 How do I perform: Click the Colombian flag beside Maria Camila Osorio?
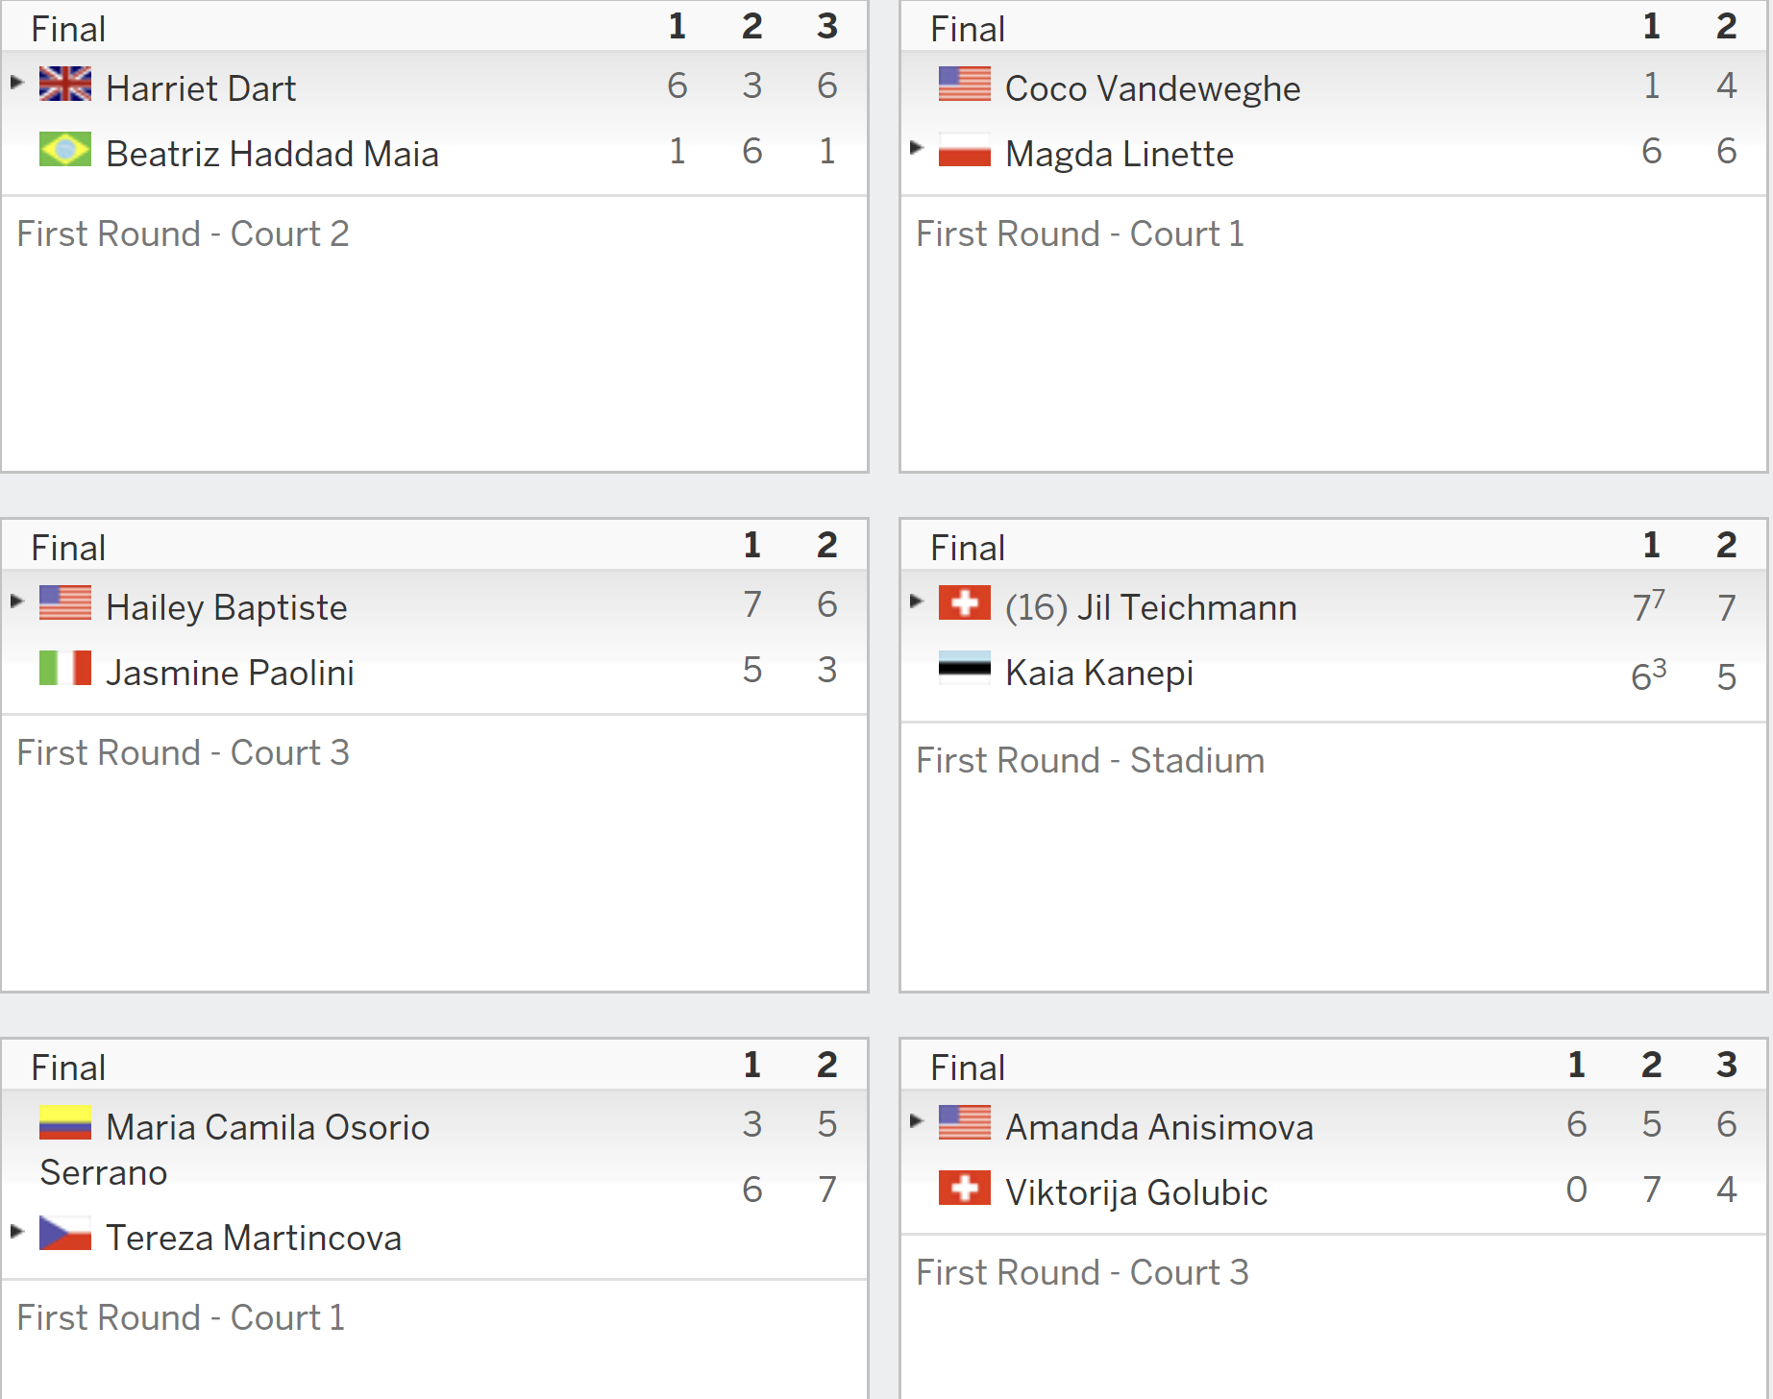(65, 1123)
